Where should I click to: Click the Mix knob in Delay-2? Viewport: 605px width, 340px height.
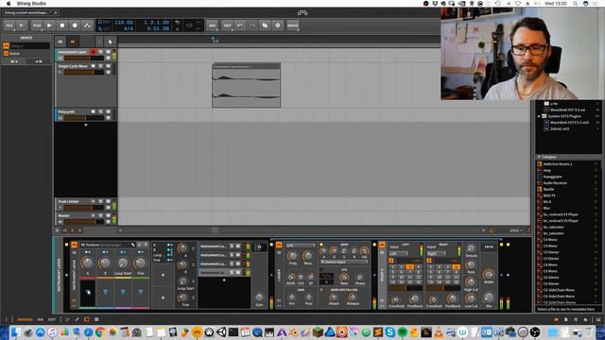[x=489, y=297]
